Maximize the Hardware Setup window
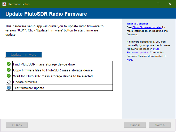This screenshot has height=132, width=176. tap(158, 4)
